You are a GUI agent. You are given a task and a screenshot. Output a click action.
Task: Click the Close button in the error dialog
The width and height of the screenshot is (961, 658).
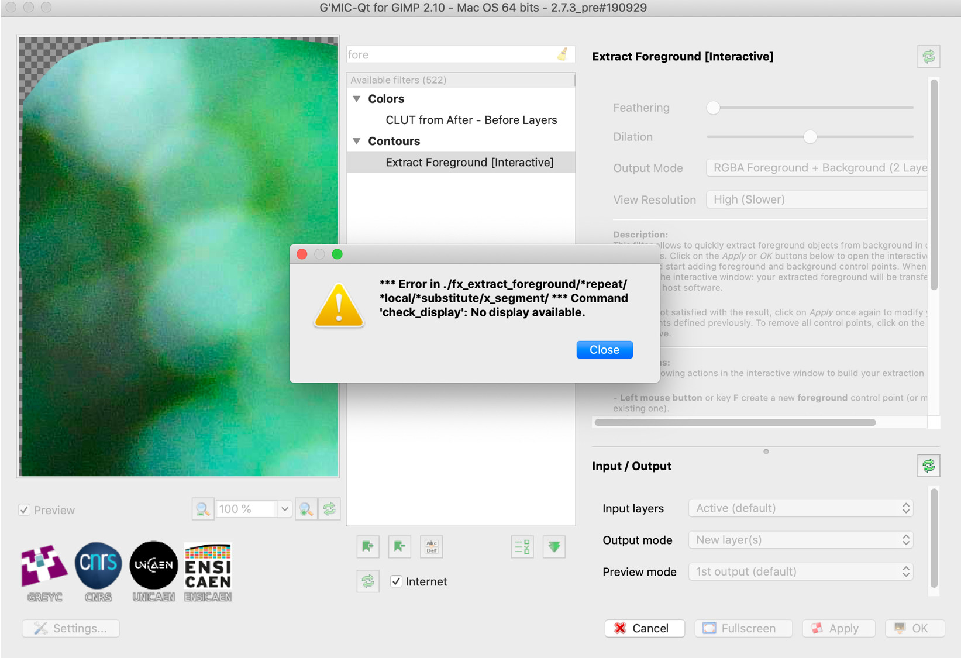click(604, 350)
